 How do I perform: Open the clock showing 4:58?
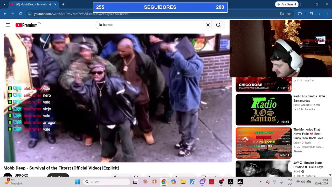click(x=322, y=182)
